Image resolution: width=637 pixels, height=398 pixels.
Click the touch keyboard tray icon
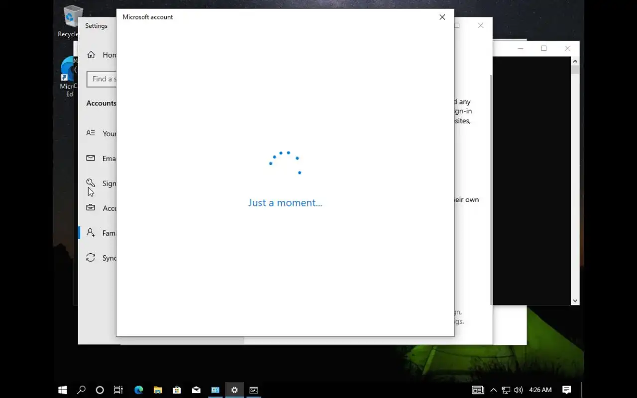pyautogui.click(x=478, y=390)
